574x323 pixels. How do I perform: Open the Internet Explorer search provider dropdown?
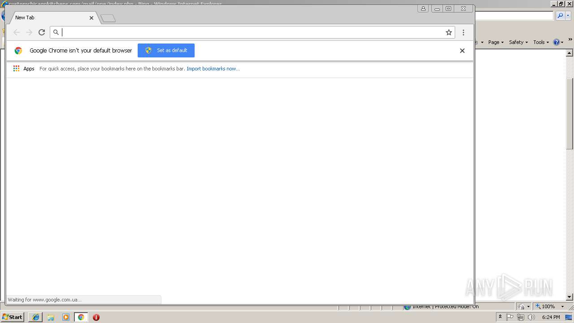pos(568,16)
